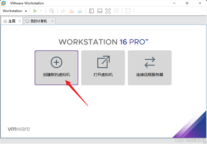Enter full screen mode icon
The width and height of the screenshot is (207, 144).
(x=108, y=11)
